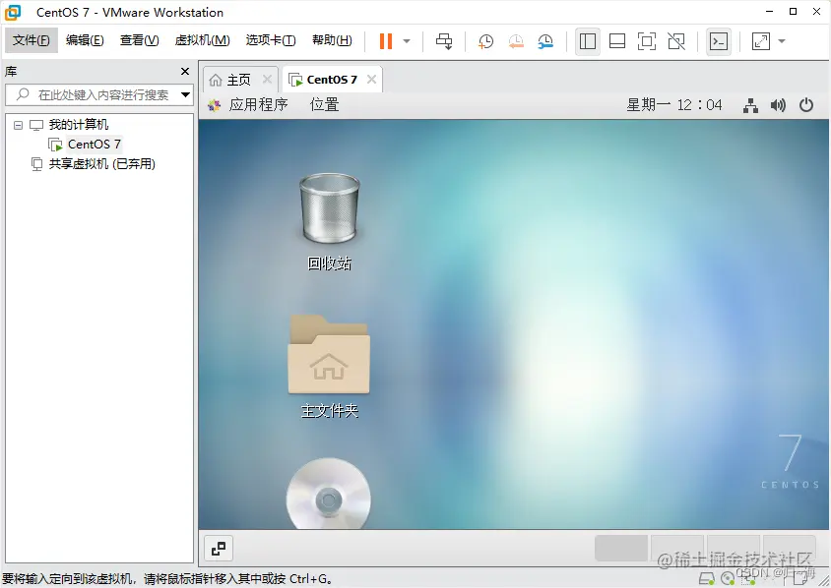
Task: Toggle the thumbnail bar view
Action: pos(617,40)
